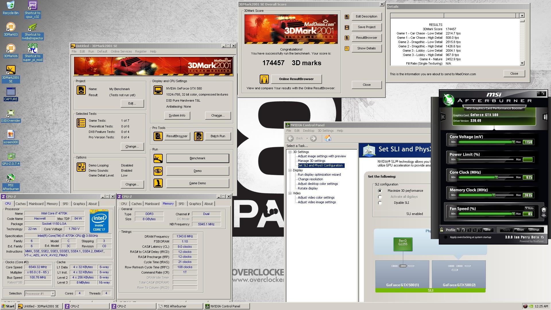Click the Save Project floppy icon
The image size is (551, 310).
[347, 27]
